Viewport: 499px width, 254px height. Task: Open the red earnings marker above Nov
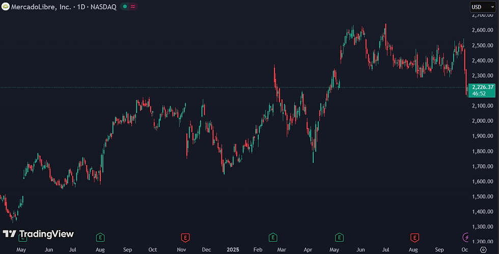pyautogui.click(x=185, y=237)
